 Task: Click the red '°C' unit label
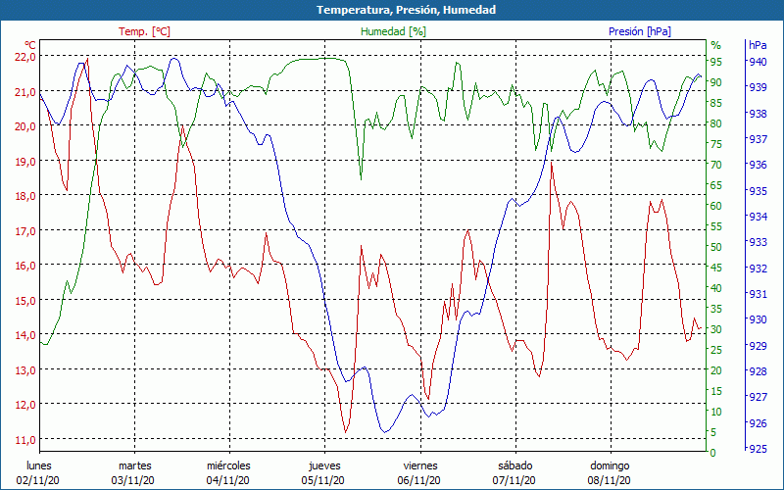pos(30,45)
